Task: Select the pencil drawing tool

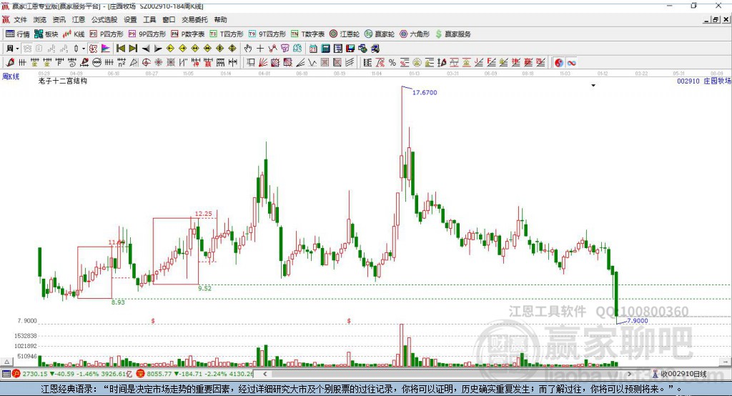Action: tap(10, 63)
